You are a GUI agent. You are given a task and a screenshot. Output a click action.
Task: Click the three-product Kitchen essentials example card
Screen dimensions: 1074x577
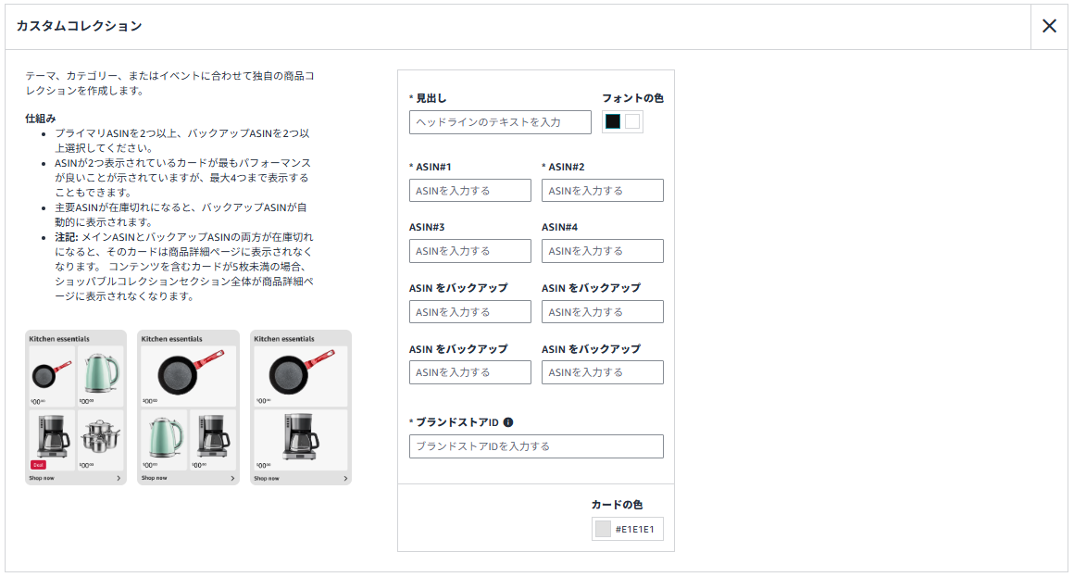(x=188, y=408)
